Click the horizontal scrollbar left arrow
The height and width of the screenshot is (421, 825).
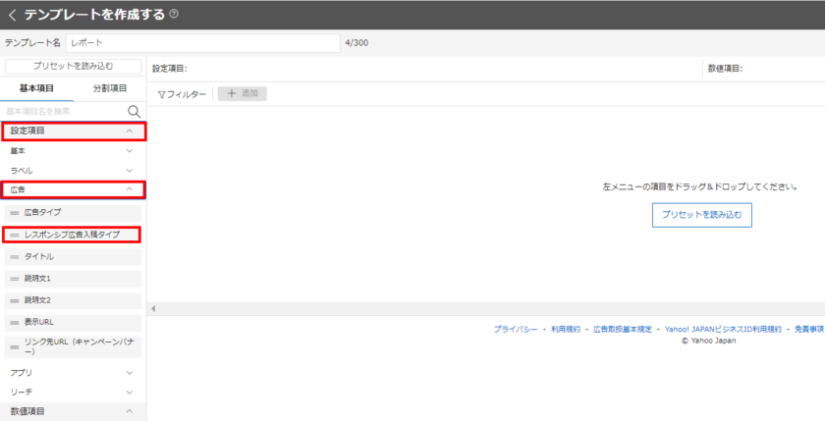coord(152,308)
